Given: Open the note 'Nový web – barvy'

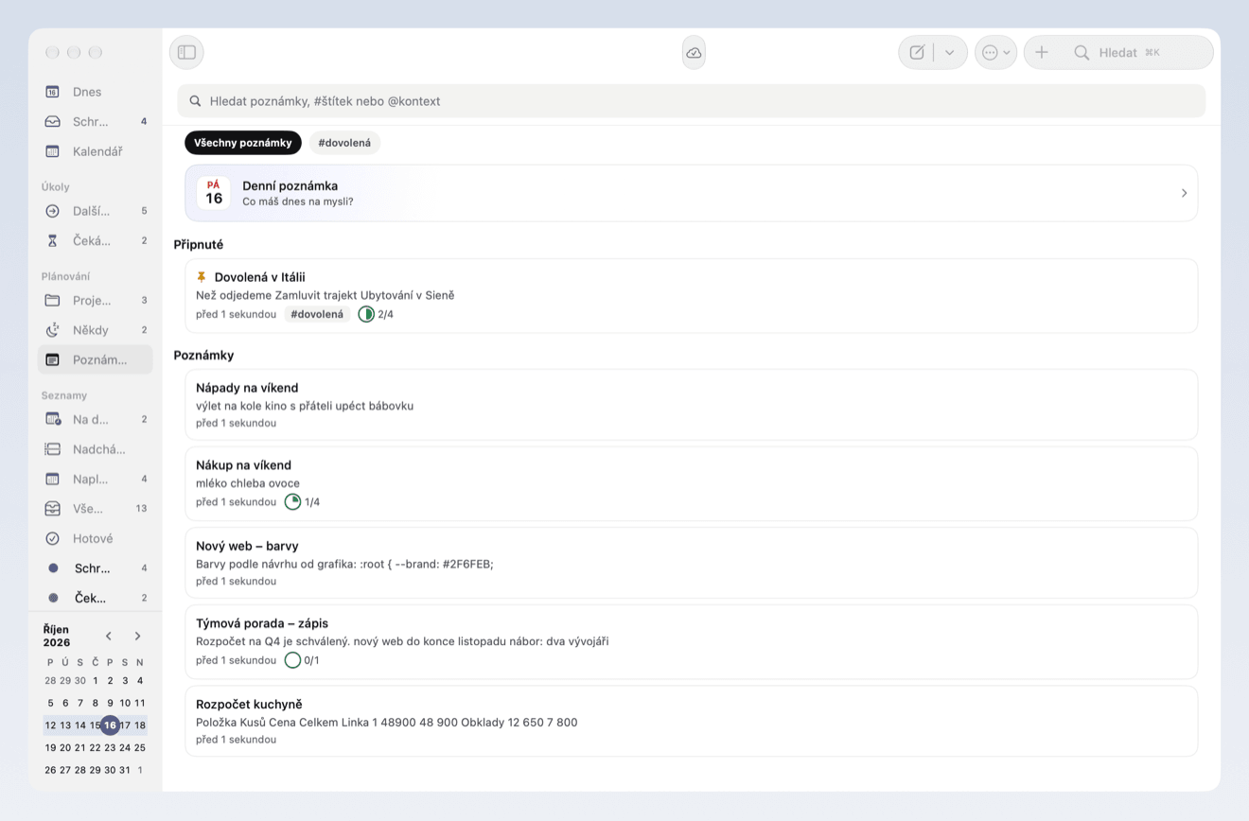Looking at the screenshot, I should coord(691,563).
